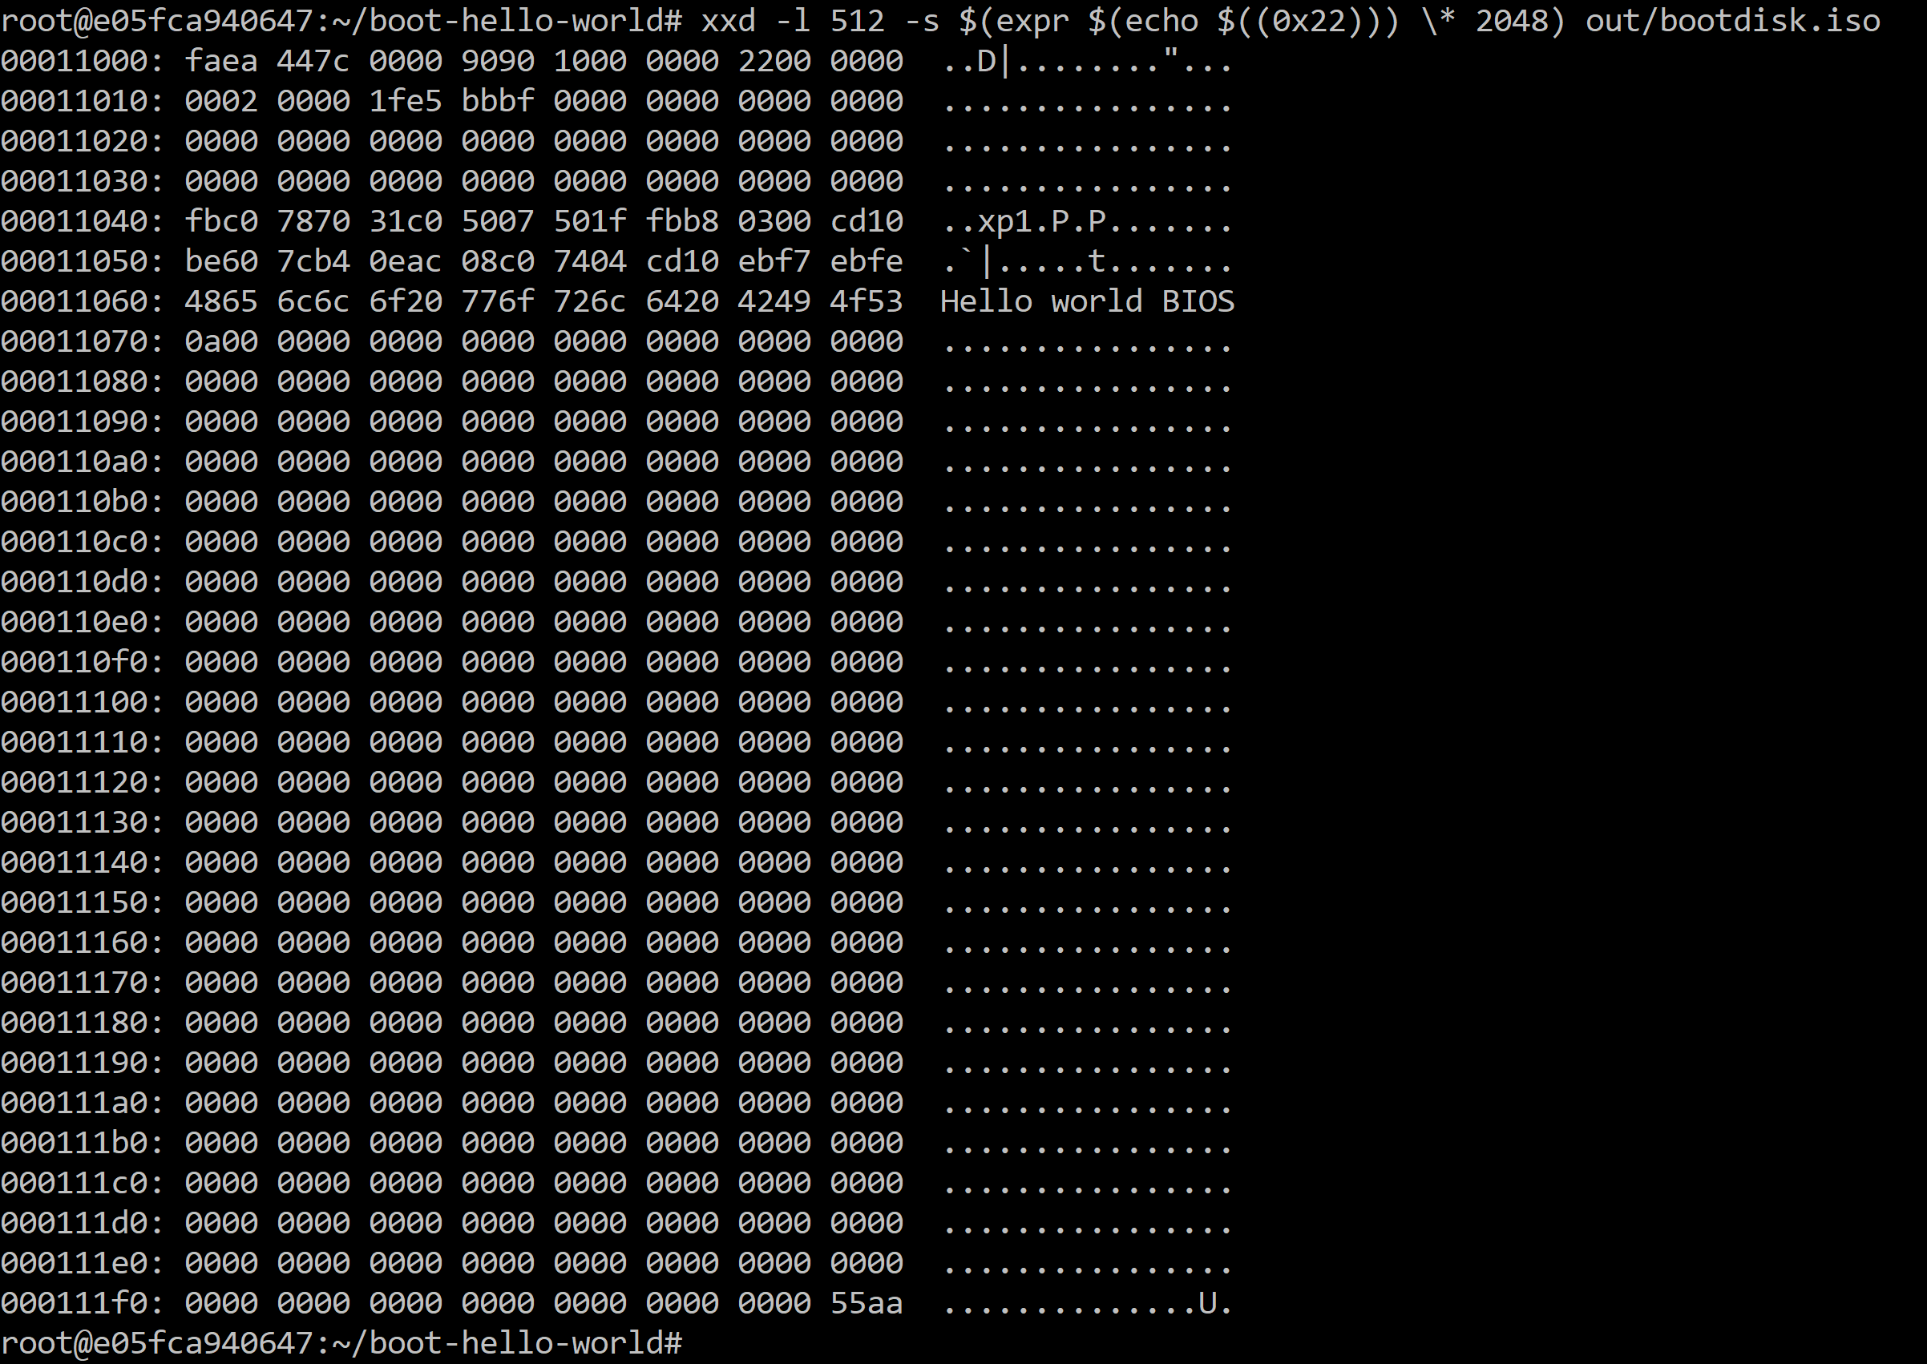Click offset 00011010: label

click(x=83, y=101)
